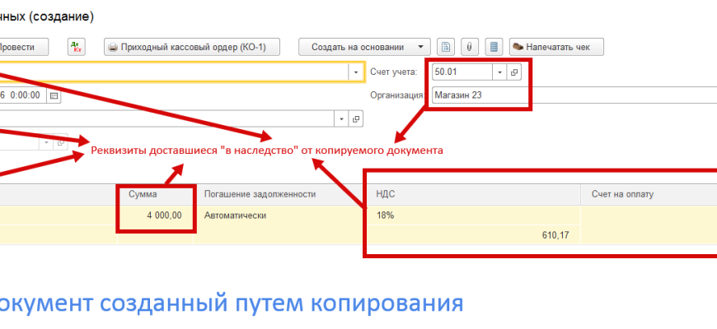Expand the yellow-highlighted field dropdown
This screenshot has width=717, height=329.
pyautogui.click(x=356, y=72)
